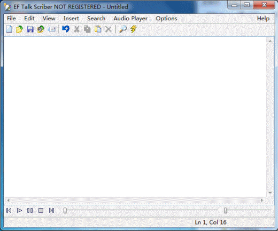
Task: Create a new document with toolbar icon
Action: [x=9, y=29]
